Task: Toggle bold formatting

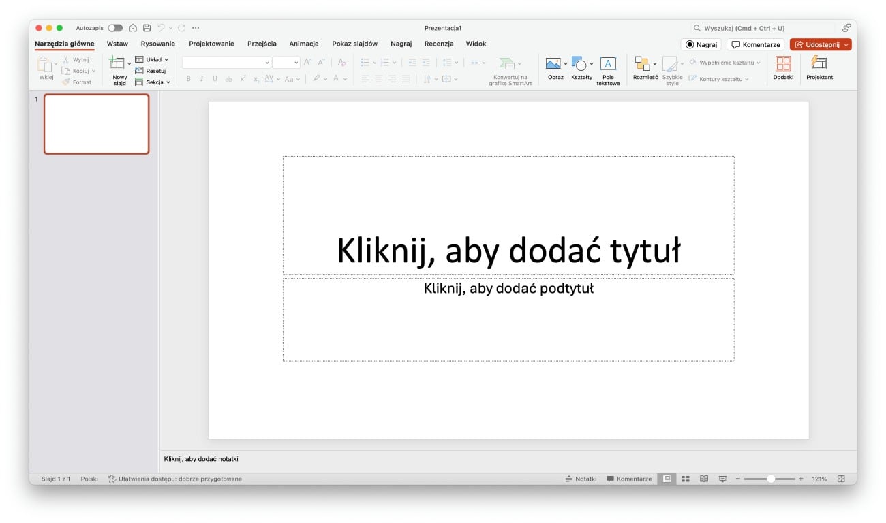Action: click(189, 79)
